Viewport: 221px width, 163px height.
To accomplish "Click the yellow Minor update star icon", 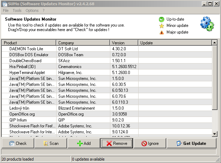I will [x=162, y=26].
